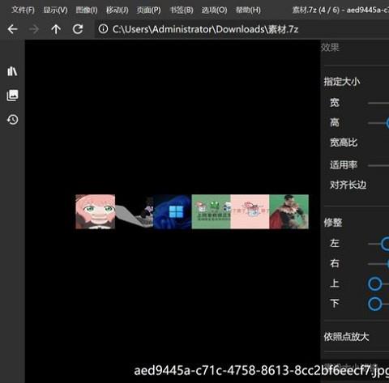The image size is (389, 383).
Task: Go up to the parent folder
Action: tap(56, 29)
